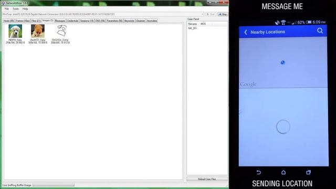This screenshot has width=336, height=189.
Task: Tap the Google logo on the map
Action: 248,85
